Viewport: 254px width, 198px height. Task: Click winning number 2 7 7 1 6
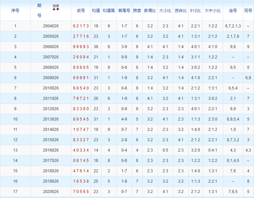(81, 36)
